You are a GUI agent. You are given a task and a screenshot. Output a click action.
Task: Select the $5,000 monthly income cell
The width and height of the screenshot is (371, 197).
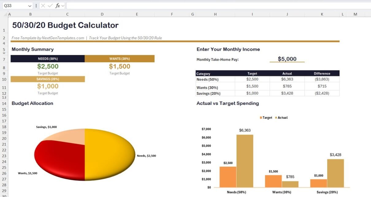click(287, 59)
